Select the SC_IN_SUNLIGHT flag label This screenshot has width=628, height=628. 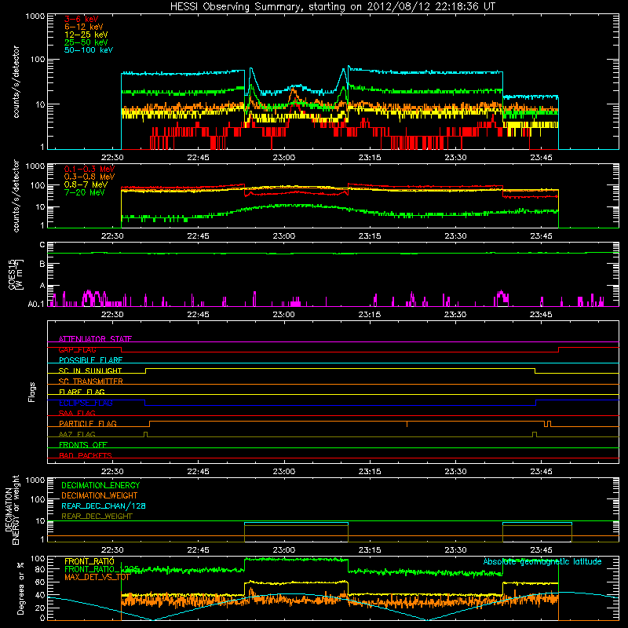click(x=90, y=371)
